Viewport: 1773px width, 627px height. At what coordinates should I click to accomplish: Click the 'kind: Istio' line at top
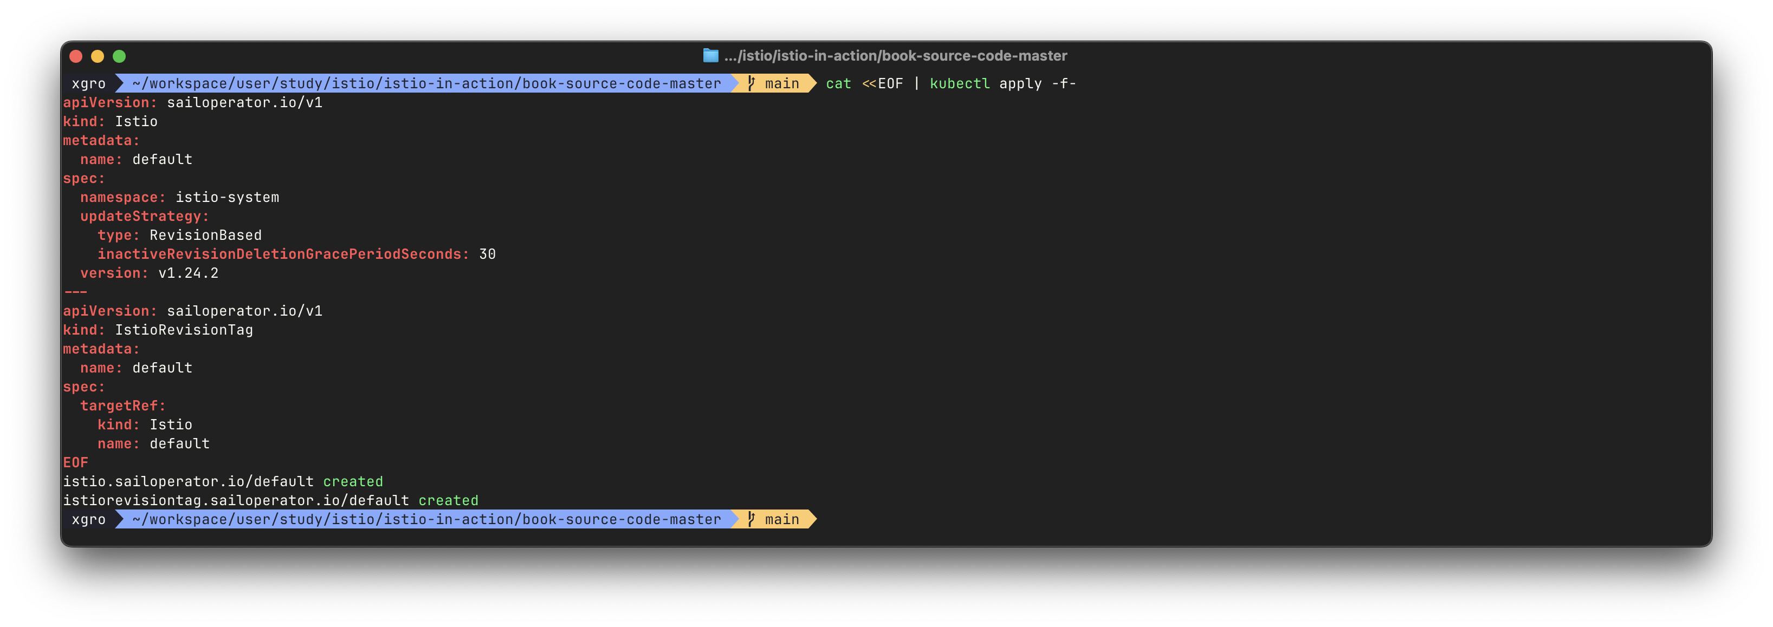110,121
